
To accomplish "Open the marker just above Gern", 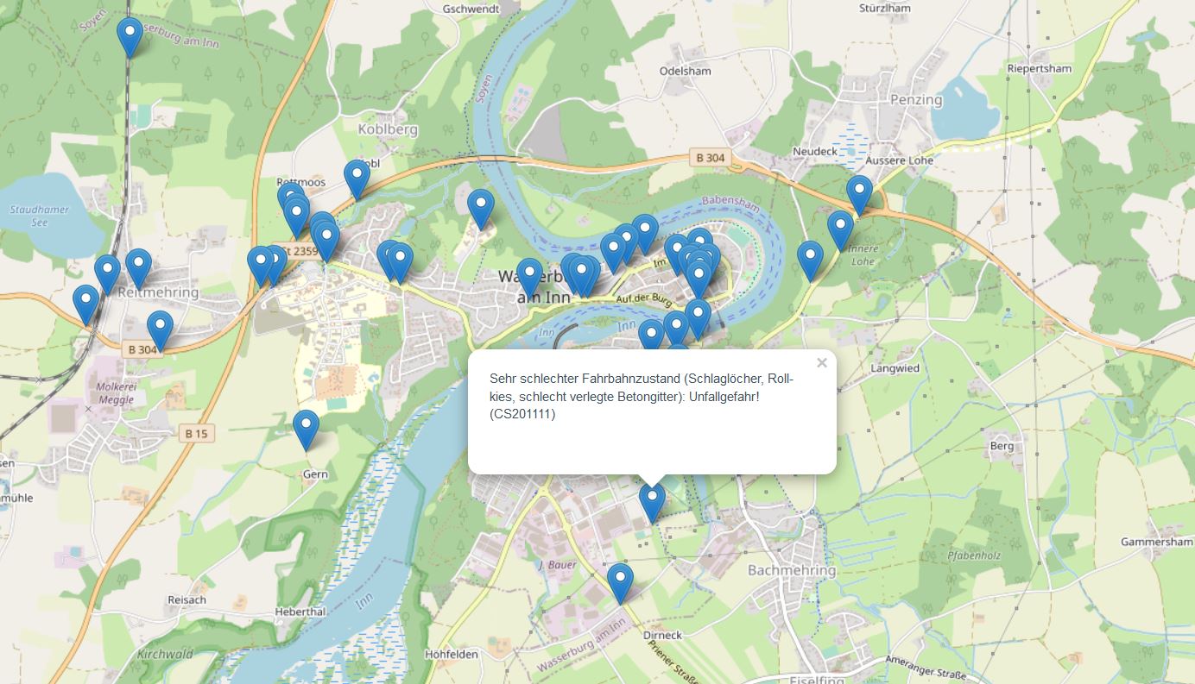I will point(307,429).
